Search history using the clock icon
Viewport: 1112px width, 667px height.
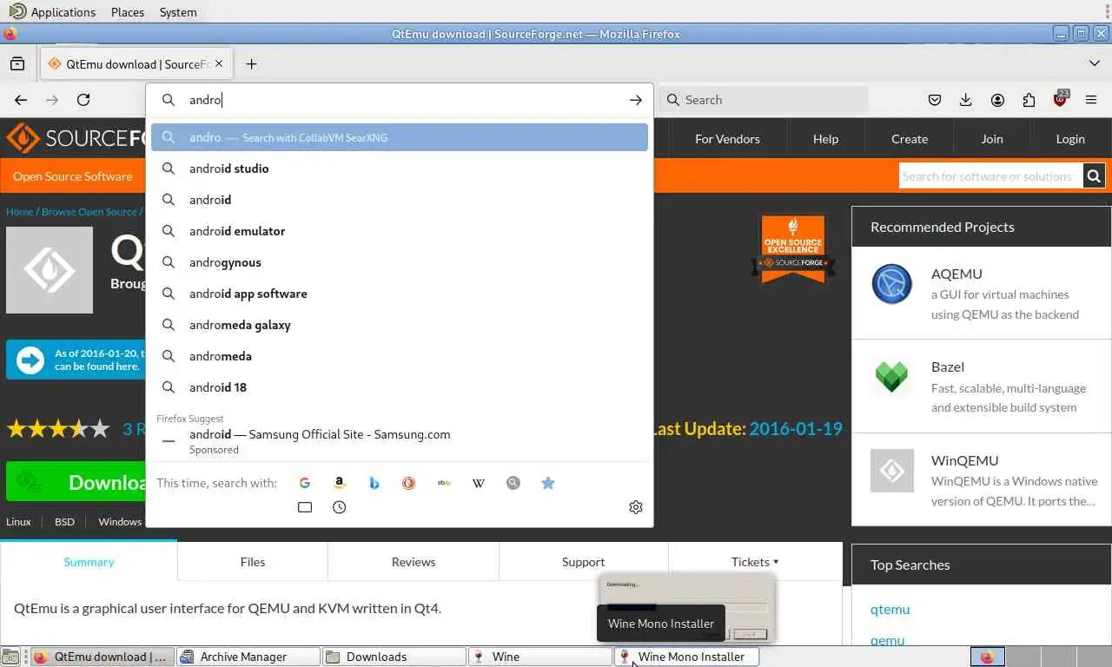(340, 507)
